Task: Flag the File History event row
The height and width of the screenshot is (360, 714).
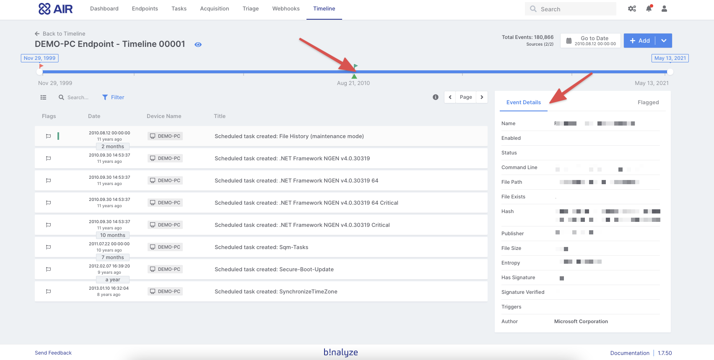Action: [x=49, y=136]
